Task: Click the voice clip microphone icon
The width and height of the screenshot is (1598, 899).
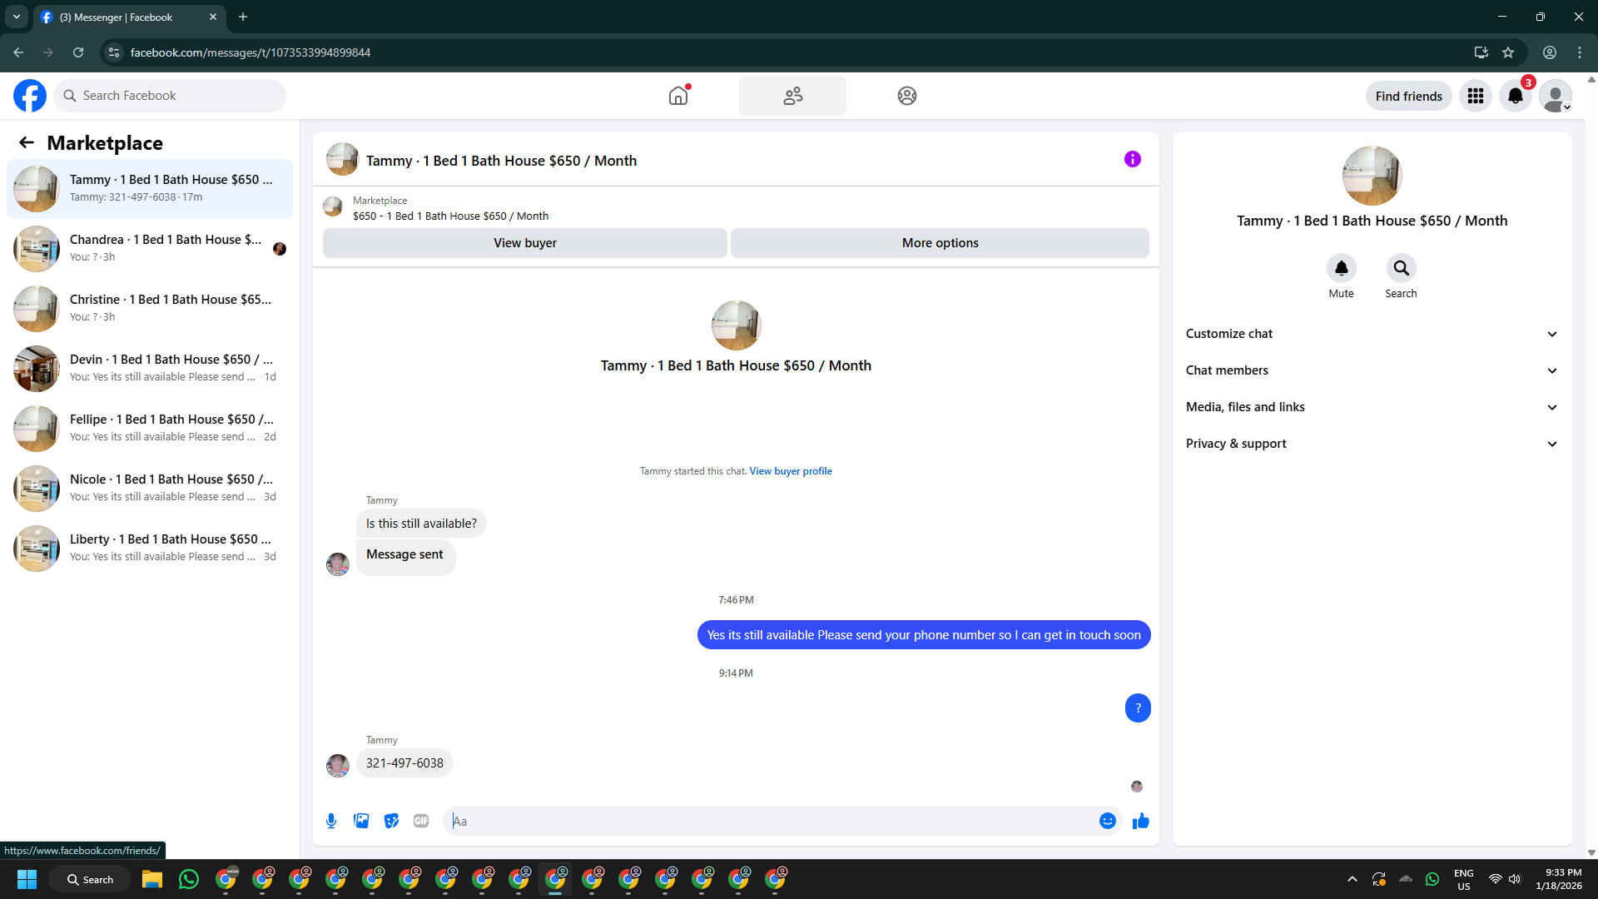Action: pos(331,821)
